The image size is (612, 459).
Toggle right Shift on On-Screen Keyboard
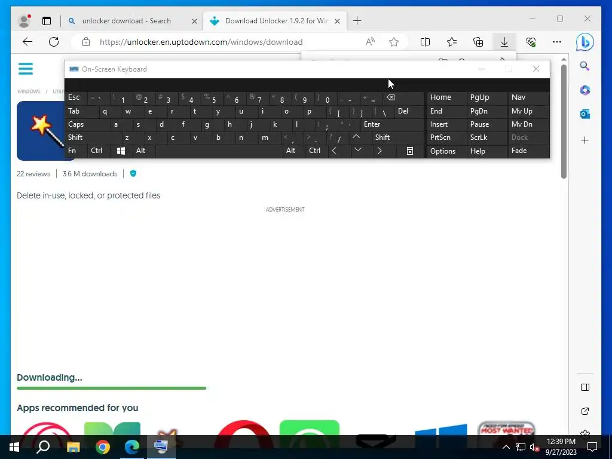tap(397, 137)
